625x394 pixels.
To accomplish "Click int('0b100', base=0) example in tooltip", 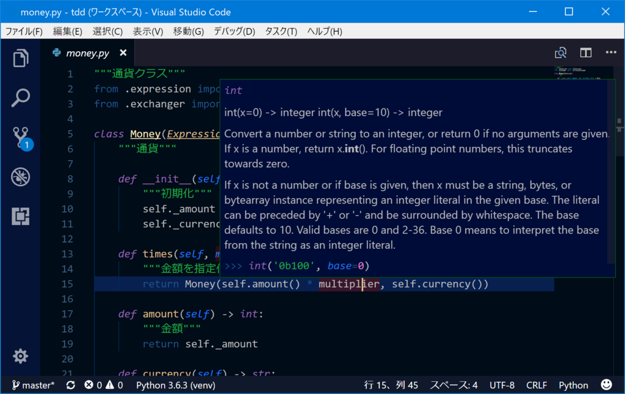I will pyautogui.click(x=309, y=266).
